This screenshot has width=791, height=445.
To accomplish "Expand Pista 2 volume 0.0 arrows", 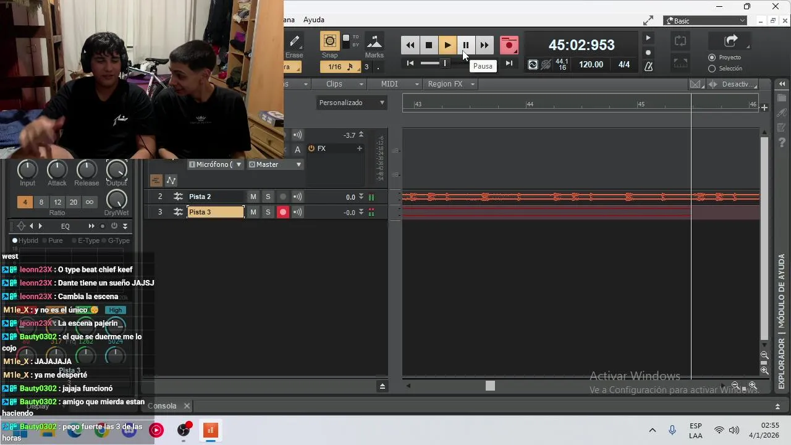I will pyautogui.click(x=361, y=197).
